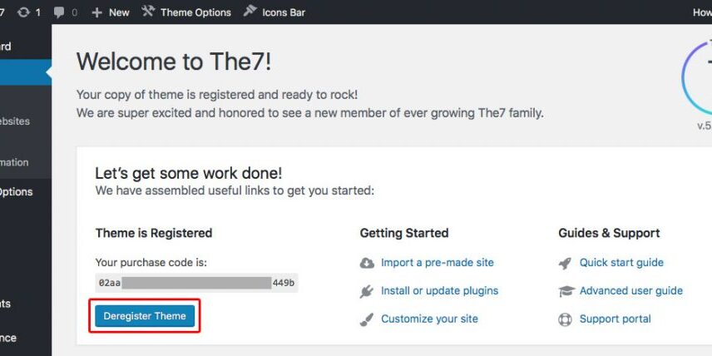
Task: Click the plug icon under Getting Started
Action: [367, 291]
